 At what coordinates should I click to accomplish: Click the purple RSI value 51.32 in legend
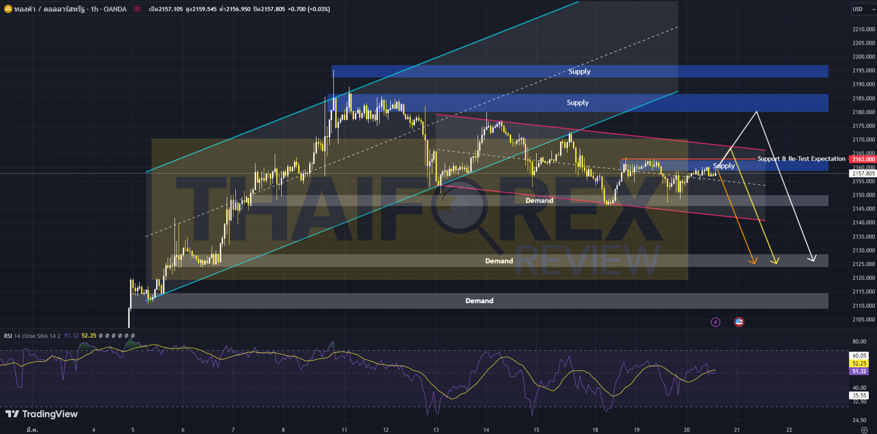(71, 336)
